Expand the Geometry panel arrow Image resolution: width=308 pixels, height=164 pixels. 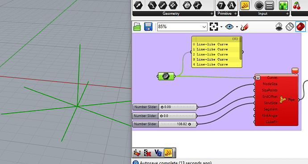point(212,13)
